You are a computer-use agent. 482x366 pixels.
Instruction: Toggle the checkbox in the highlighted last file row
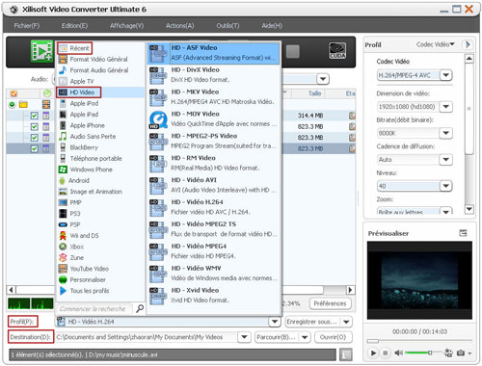coord(35,148)
